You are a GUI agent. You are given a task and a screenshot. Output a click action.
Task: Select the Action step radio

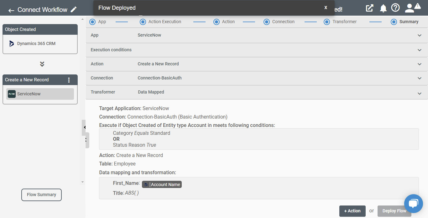(217, 22)
